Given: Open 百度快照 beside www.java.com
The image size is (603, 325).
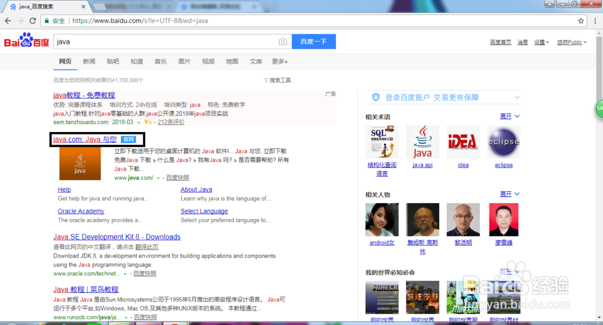Looking at the screenshot, I should [x=178, y=178].
